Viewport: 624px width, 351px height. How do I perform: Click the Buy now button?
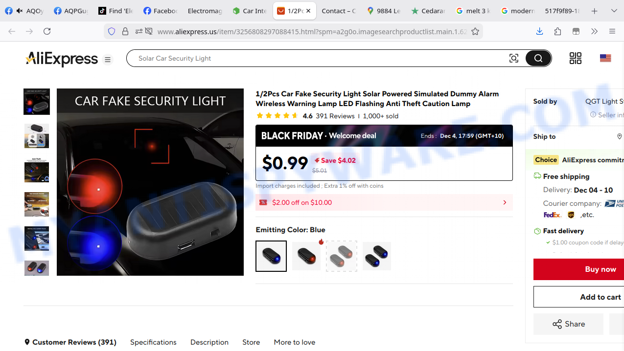600,269
